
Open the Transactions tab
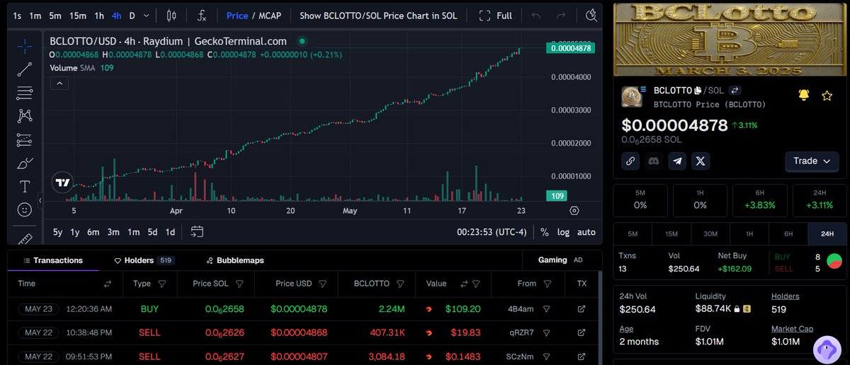(x=53, y=260)
